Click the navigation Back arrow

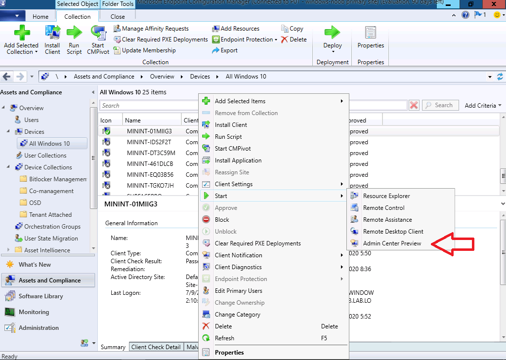(x=7, y=77)
